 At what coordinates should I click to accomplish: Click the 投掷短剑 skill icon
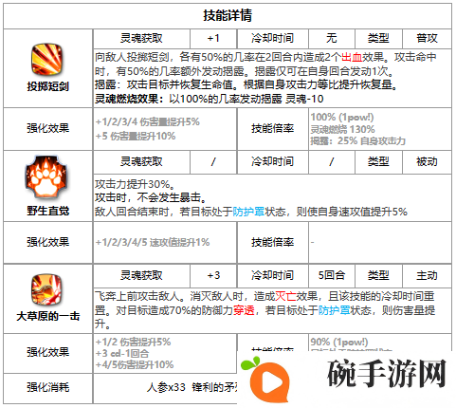click(x=47, y=60)
